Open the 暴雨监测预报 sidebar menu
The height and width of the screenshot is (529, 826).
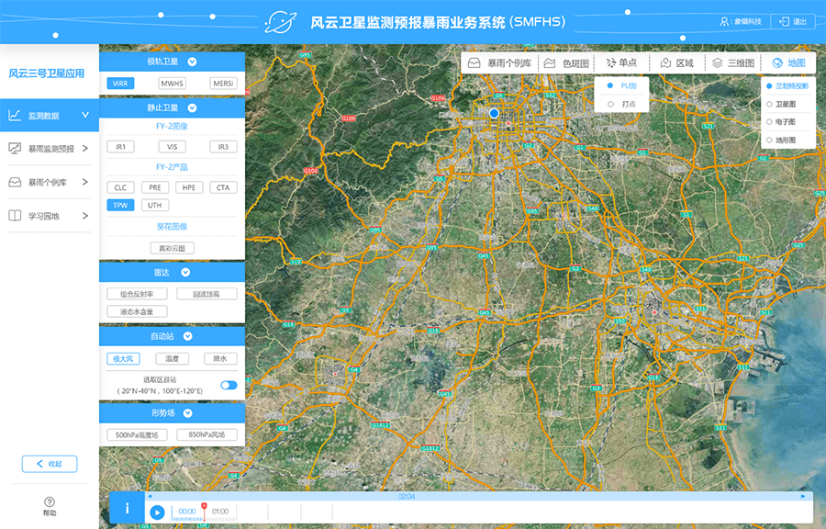(x=50, y=148)
